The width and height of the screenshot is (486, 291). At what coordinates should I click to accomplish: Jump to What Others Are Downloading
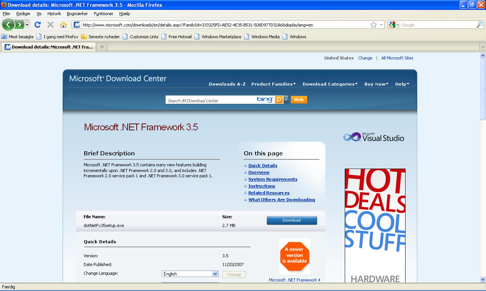pos(282,200)
